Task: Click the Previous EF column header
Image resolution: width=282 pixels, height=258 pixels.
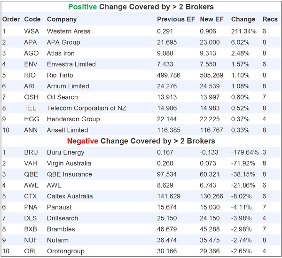Action: 174,19
